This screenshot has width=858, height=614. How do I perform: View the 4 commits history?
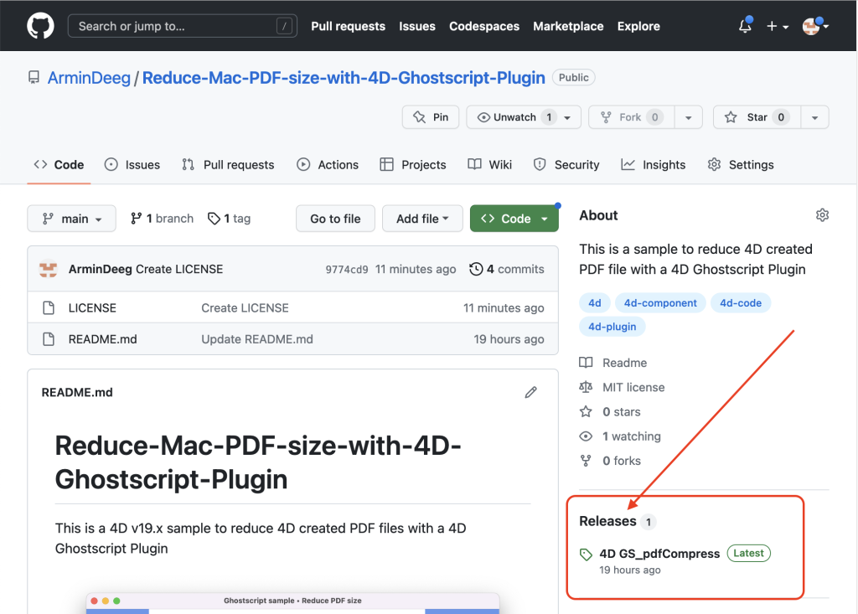click(x=507, y=269)
